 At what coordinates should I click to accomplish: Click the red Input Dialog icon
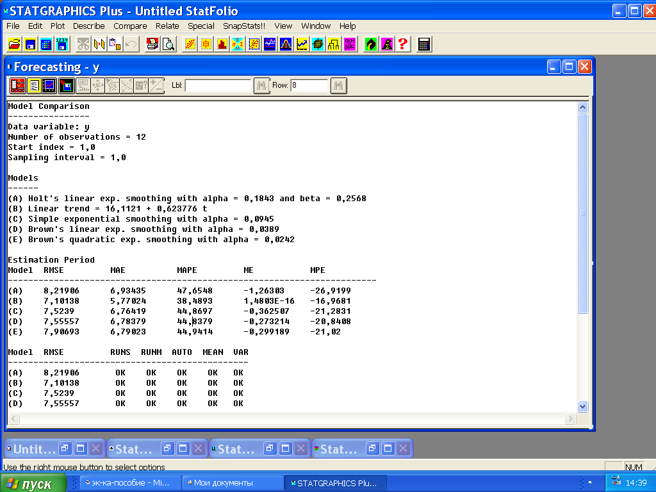(17, 86)
